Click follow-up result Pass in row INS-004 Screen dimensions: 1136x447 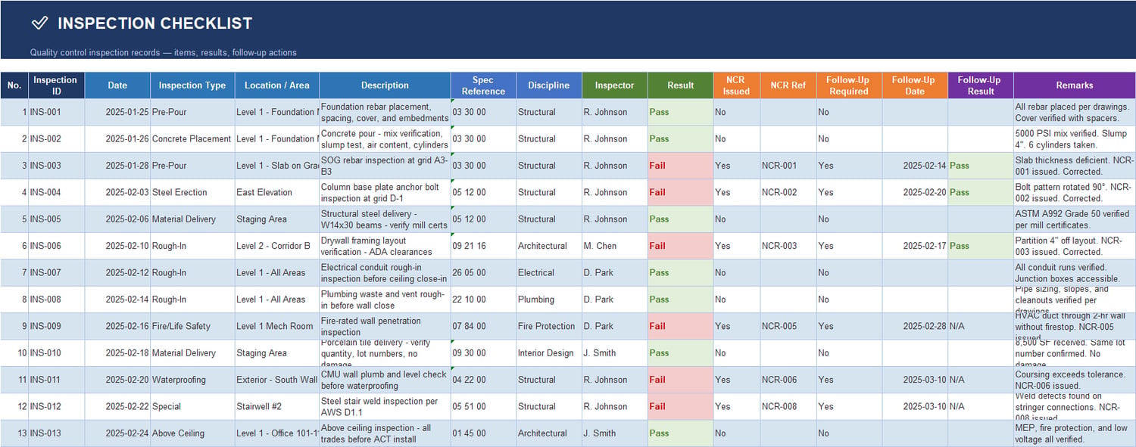(x=981, y=192)
